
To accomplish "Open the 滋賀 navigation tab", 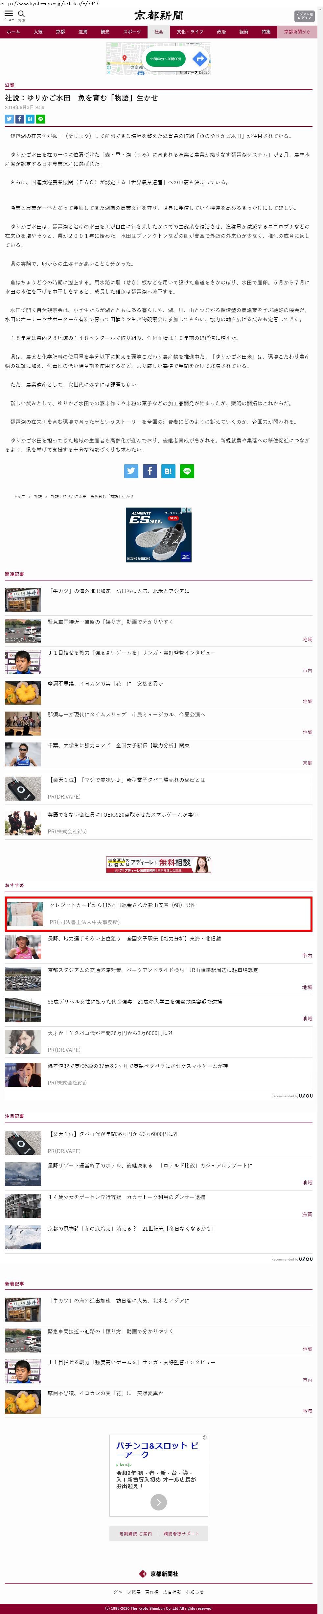I will [x=83, y=32].
